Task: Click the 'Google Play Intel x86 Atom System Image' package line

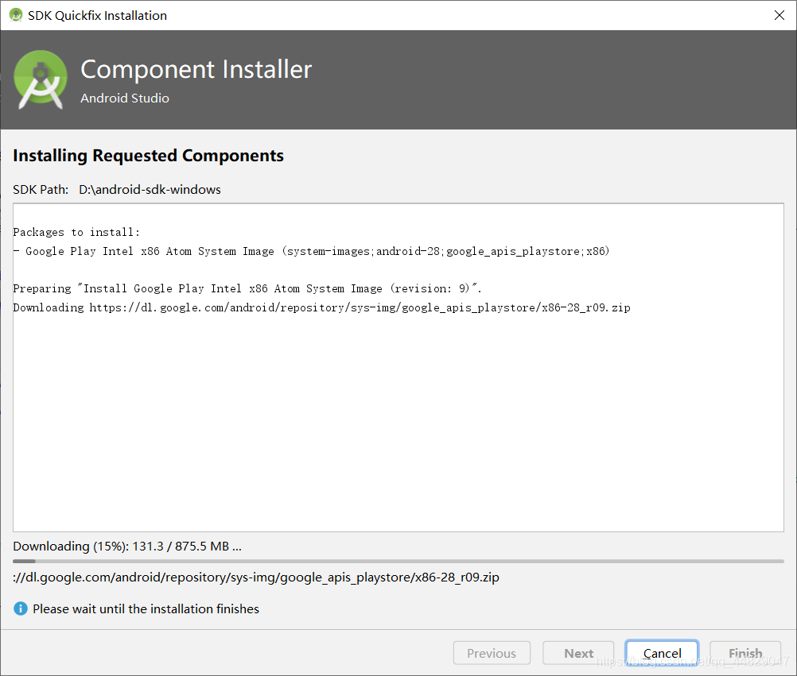Action: coord(311,251)
